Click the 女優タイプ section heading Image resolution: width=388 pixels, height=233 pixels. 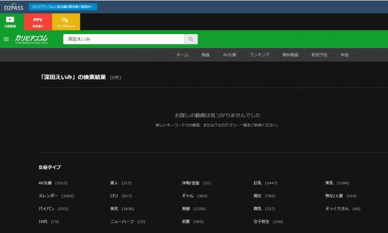click(50, 167)
